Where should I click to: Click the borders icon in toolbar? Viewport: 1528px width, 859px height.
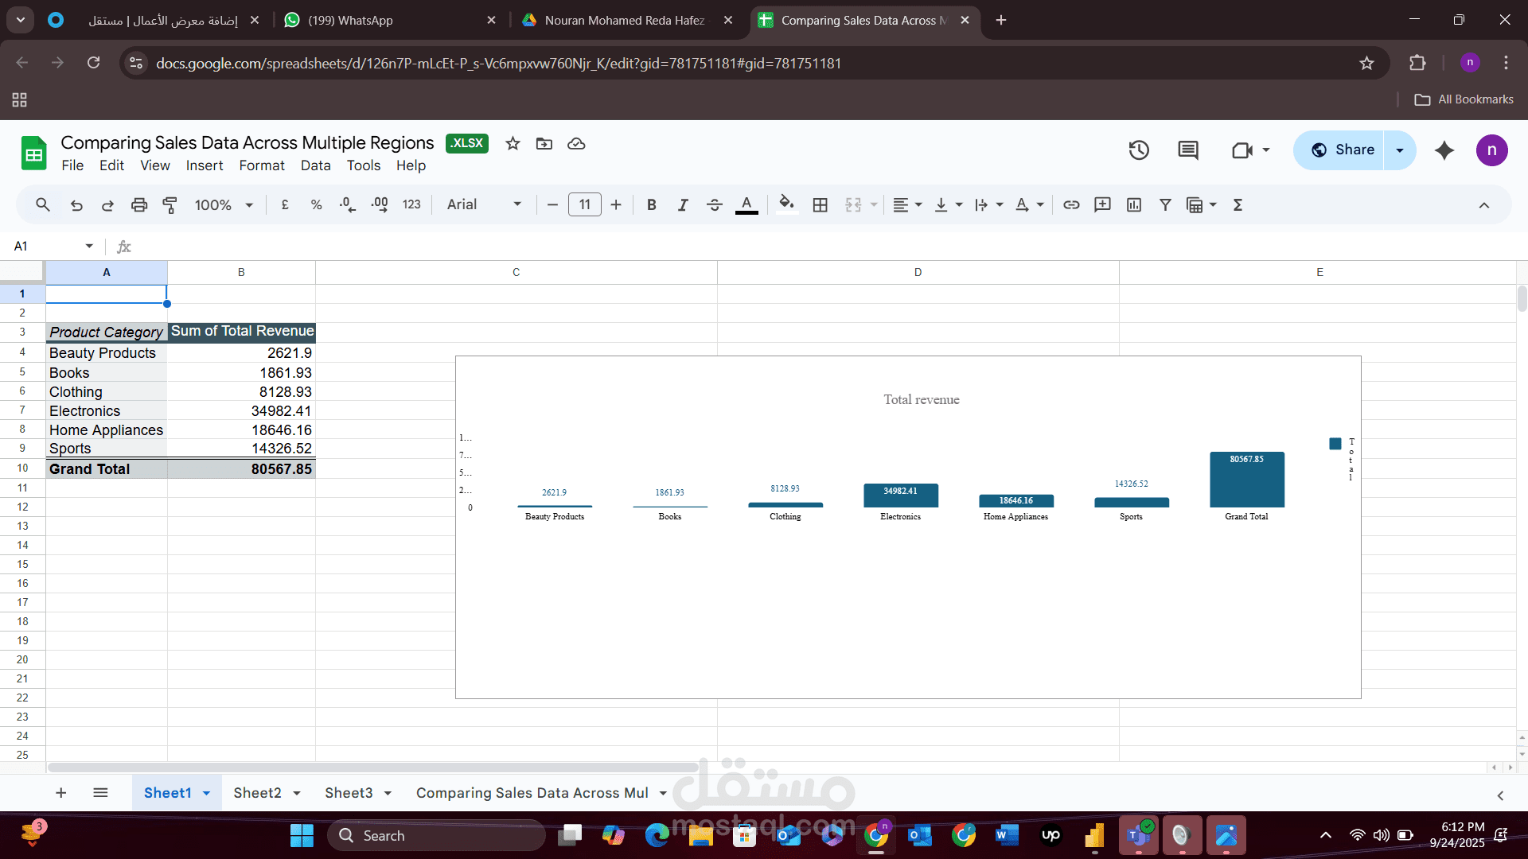coord(821,205)
